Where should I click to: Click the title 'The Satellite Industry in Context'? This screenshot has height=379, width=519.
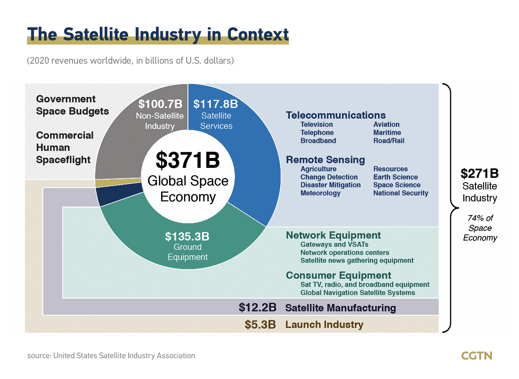click(x=158, y=35)
